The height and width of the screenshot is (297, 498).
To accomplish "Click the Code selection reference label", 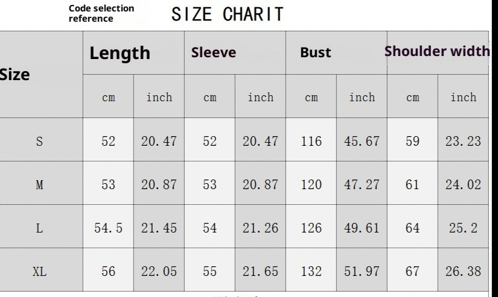I will coord(101,14).
